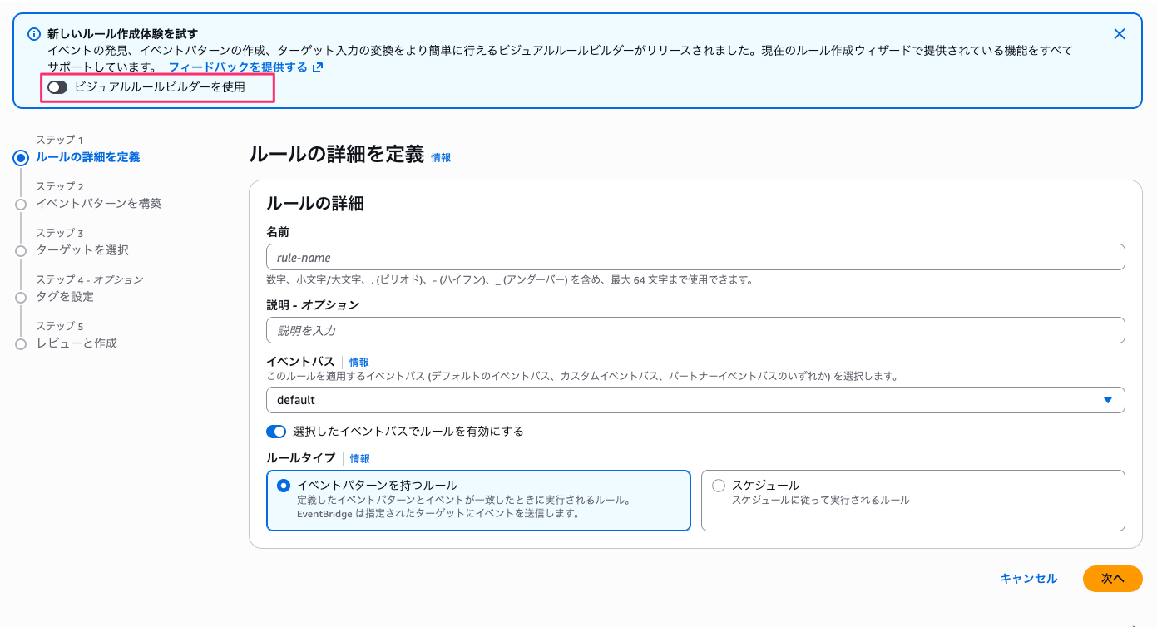Click the キャンセル link
1157x627 pixels.
[x=1028, y=579]
